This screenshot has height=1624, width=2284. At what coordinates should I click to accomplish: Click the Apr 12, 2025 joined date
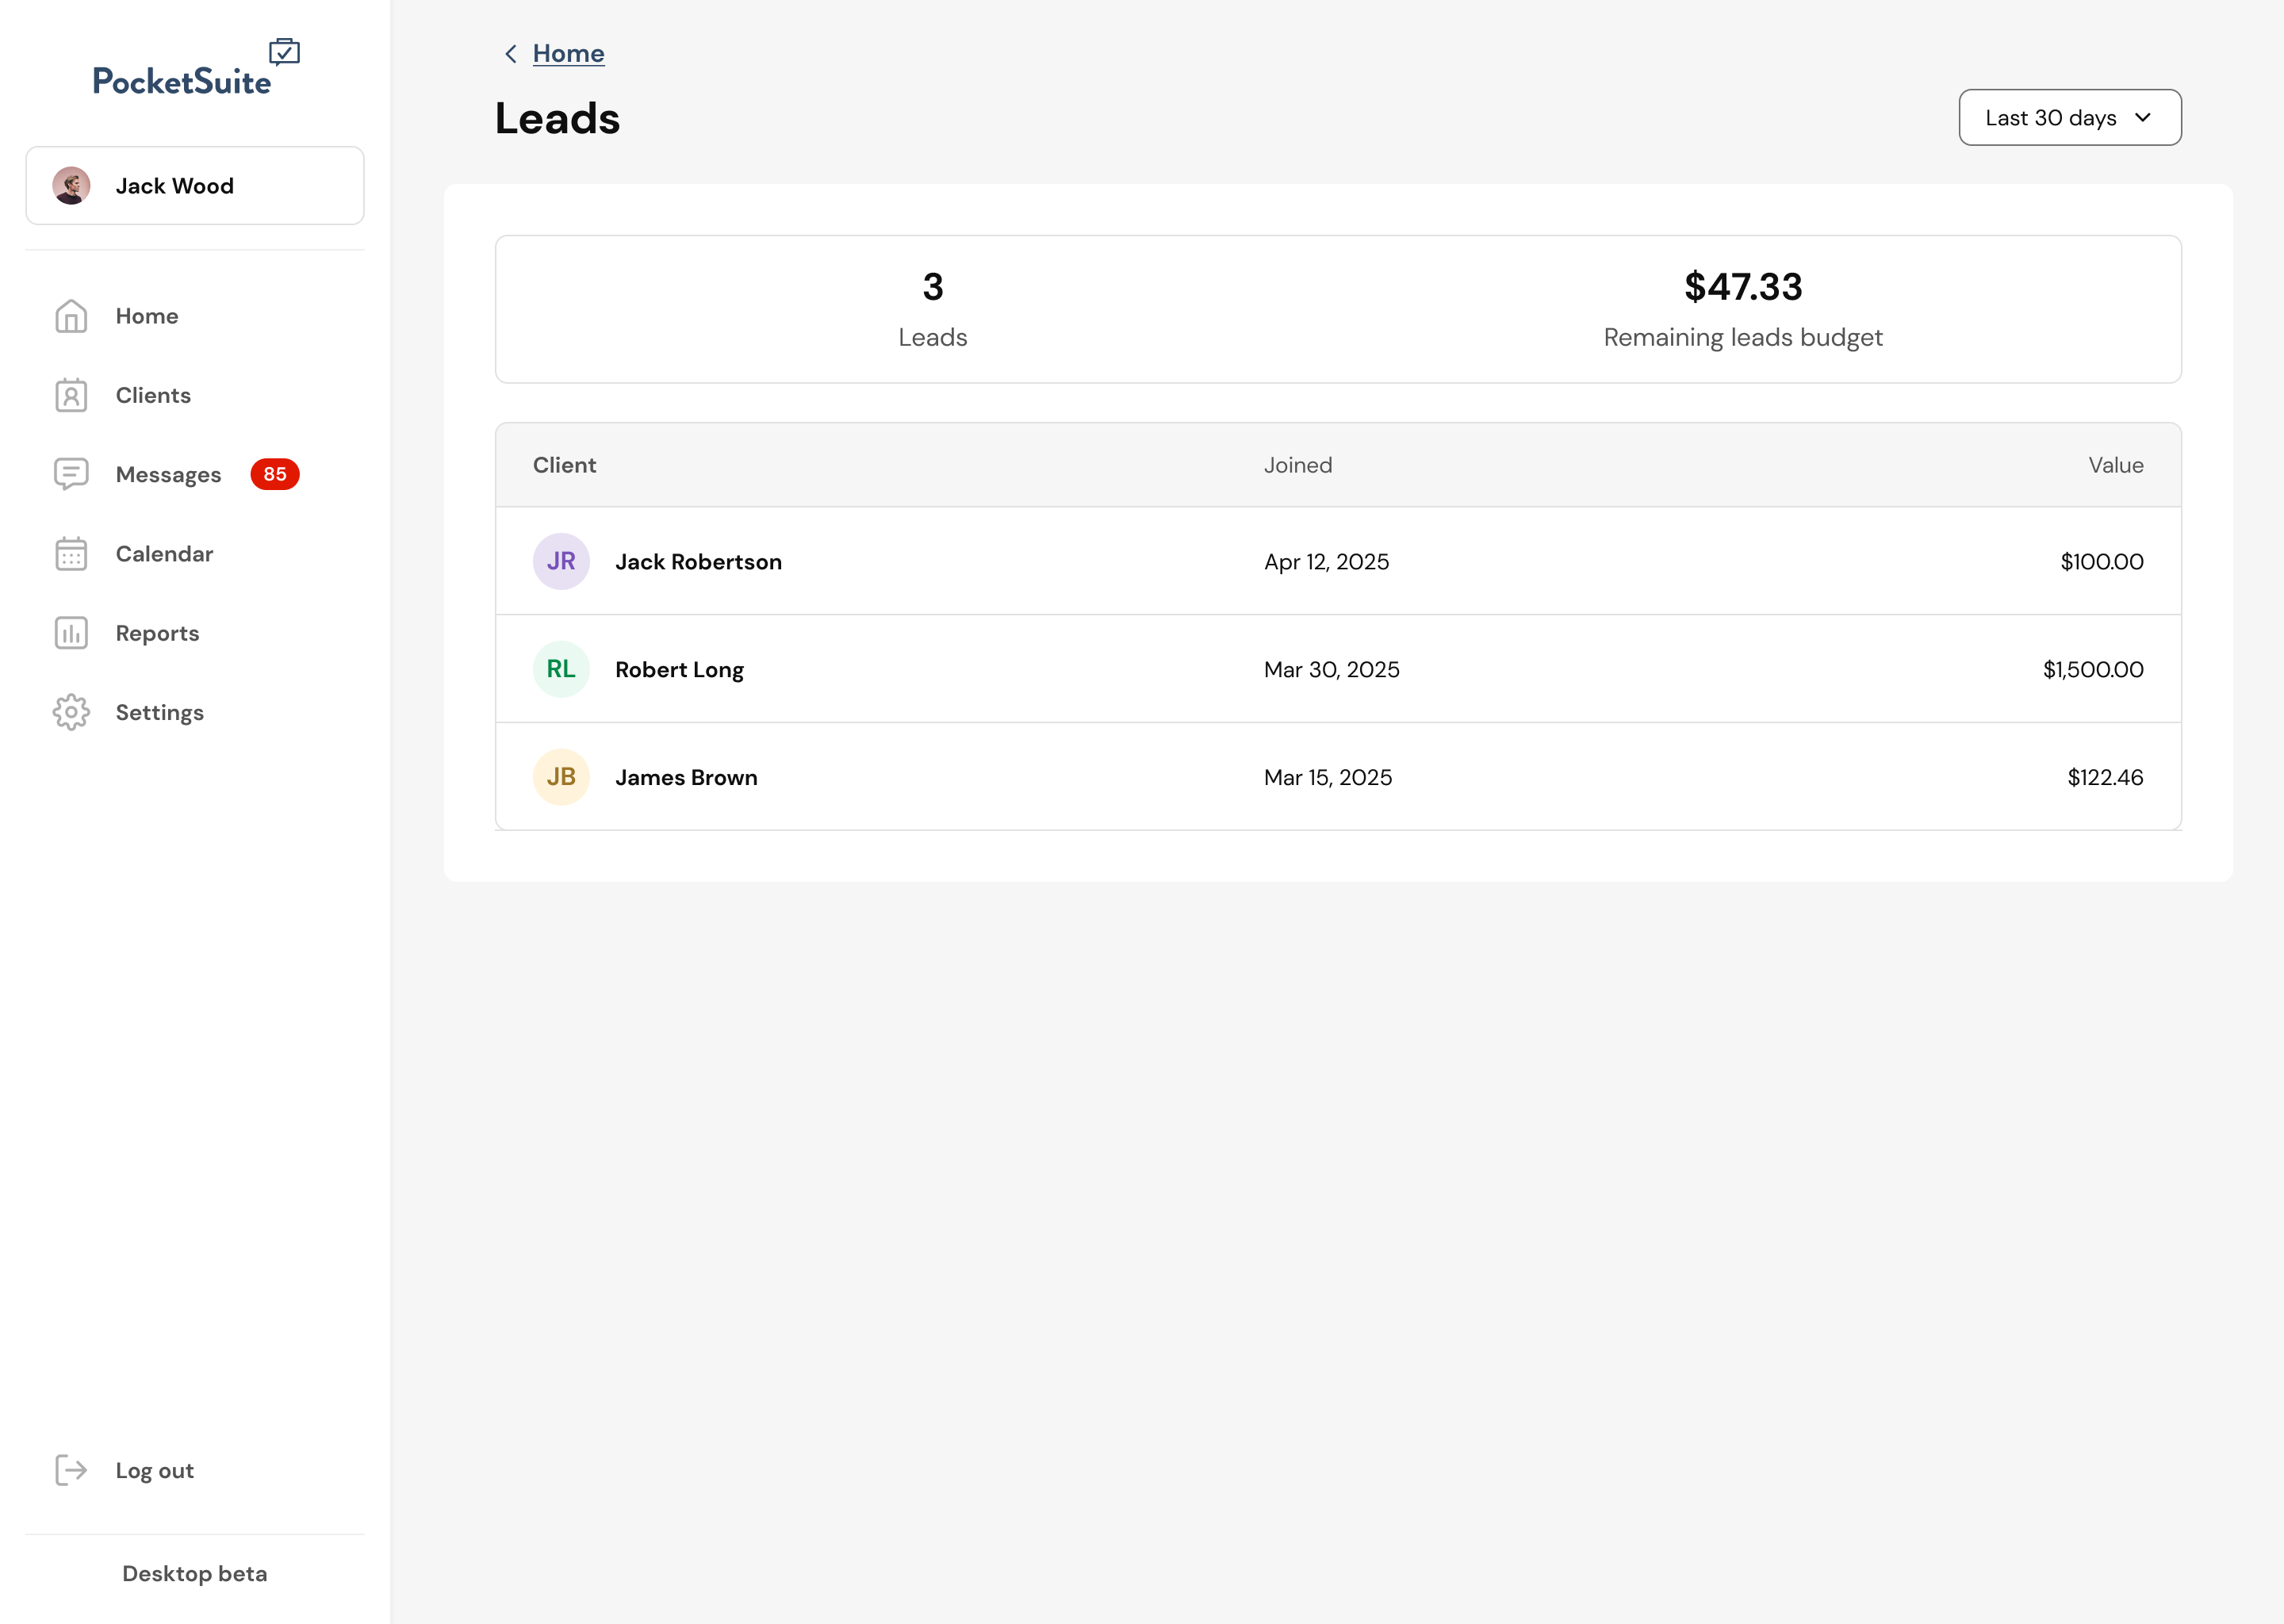(1326, 562)
